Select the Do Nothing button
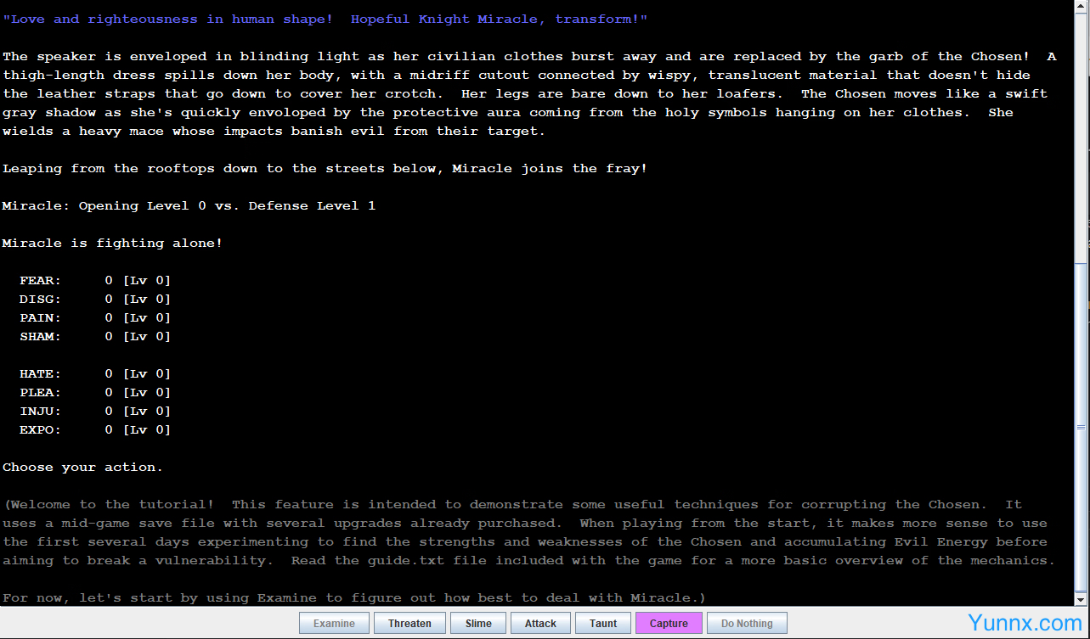1090x639 pixels. click(747, 624)
